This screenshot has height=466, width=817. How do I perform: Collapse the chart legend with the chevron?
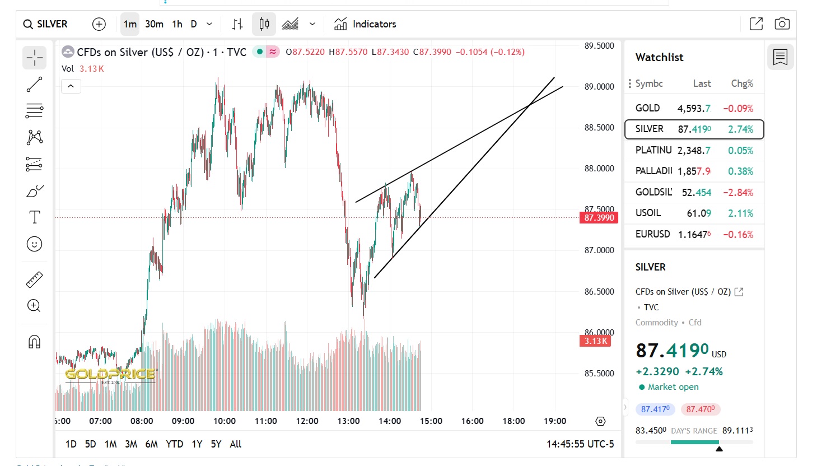click(x=71, y=86)
